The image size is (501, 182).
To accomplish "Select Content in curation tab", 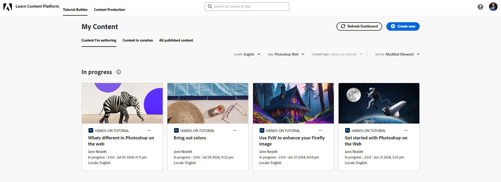I will coord(138,40).
